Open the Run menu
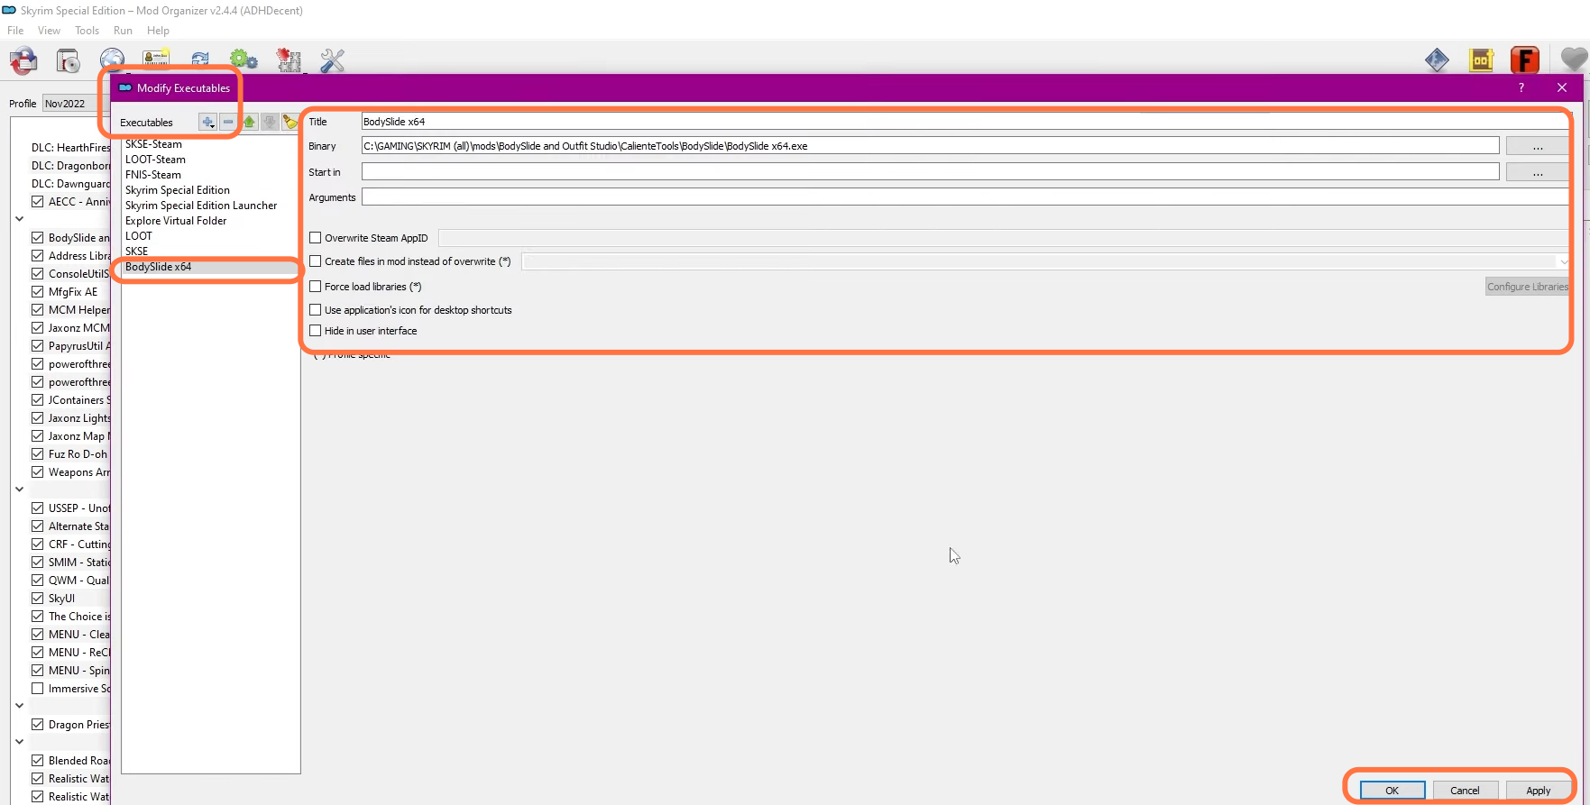Screen dimensions: 1590x805 123,31
